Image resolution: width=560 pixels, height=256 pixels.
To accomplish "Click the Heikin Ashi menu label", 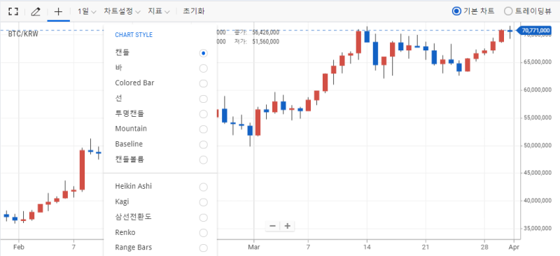I will tap(134, 186).
